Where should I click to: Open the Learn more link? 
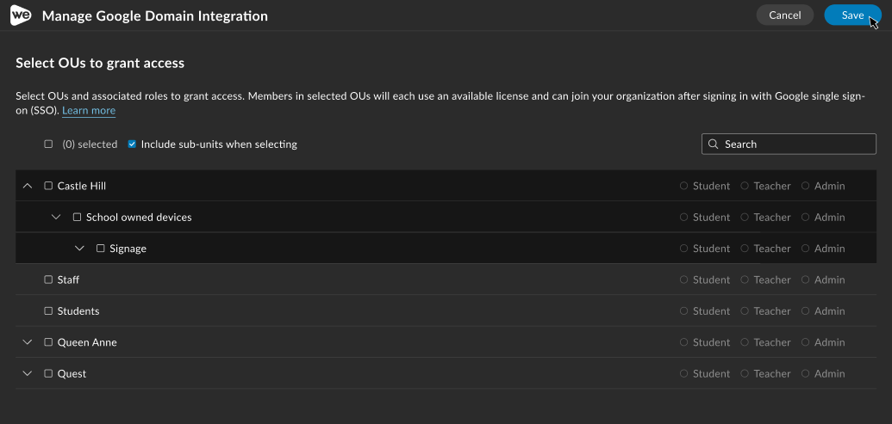pos(89,111)
